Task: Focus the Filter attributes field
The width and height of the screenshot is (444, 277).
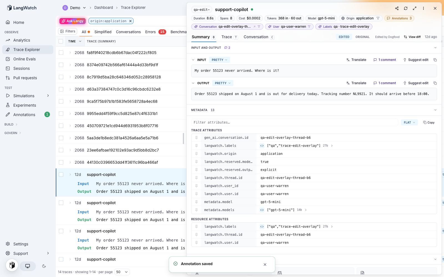Action: pos(294,122)
